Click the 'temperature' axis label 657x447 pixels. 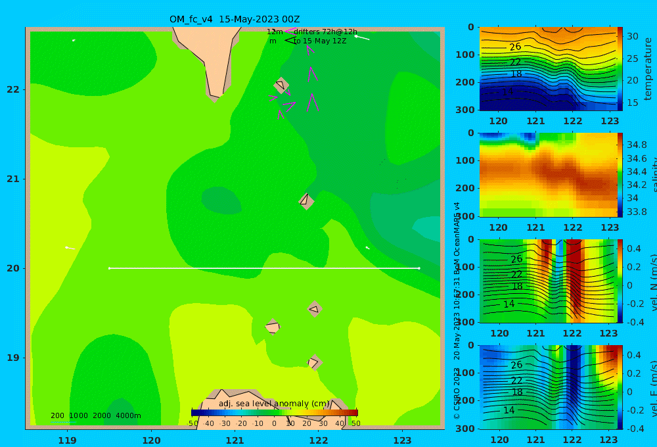648,69
